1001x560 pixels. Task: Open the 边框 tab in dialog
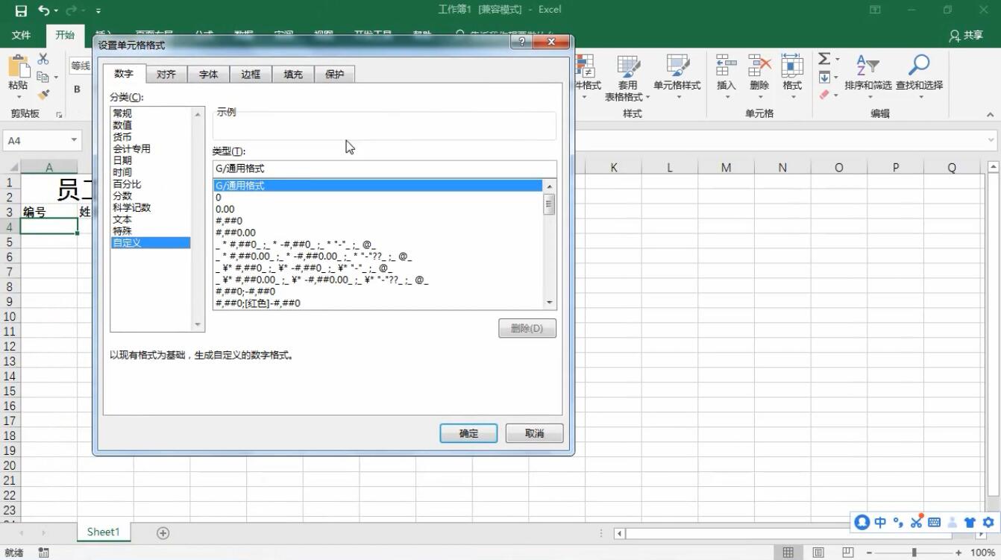point(251,75)
